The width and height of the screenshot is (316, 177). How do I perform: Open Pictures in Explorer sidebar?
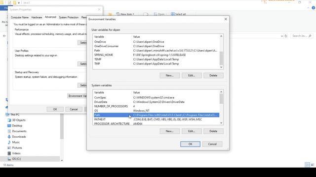(x=15, y=147)
